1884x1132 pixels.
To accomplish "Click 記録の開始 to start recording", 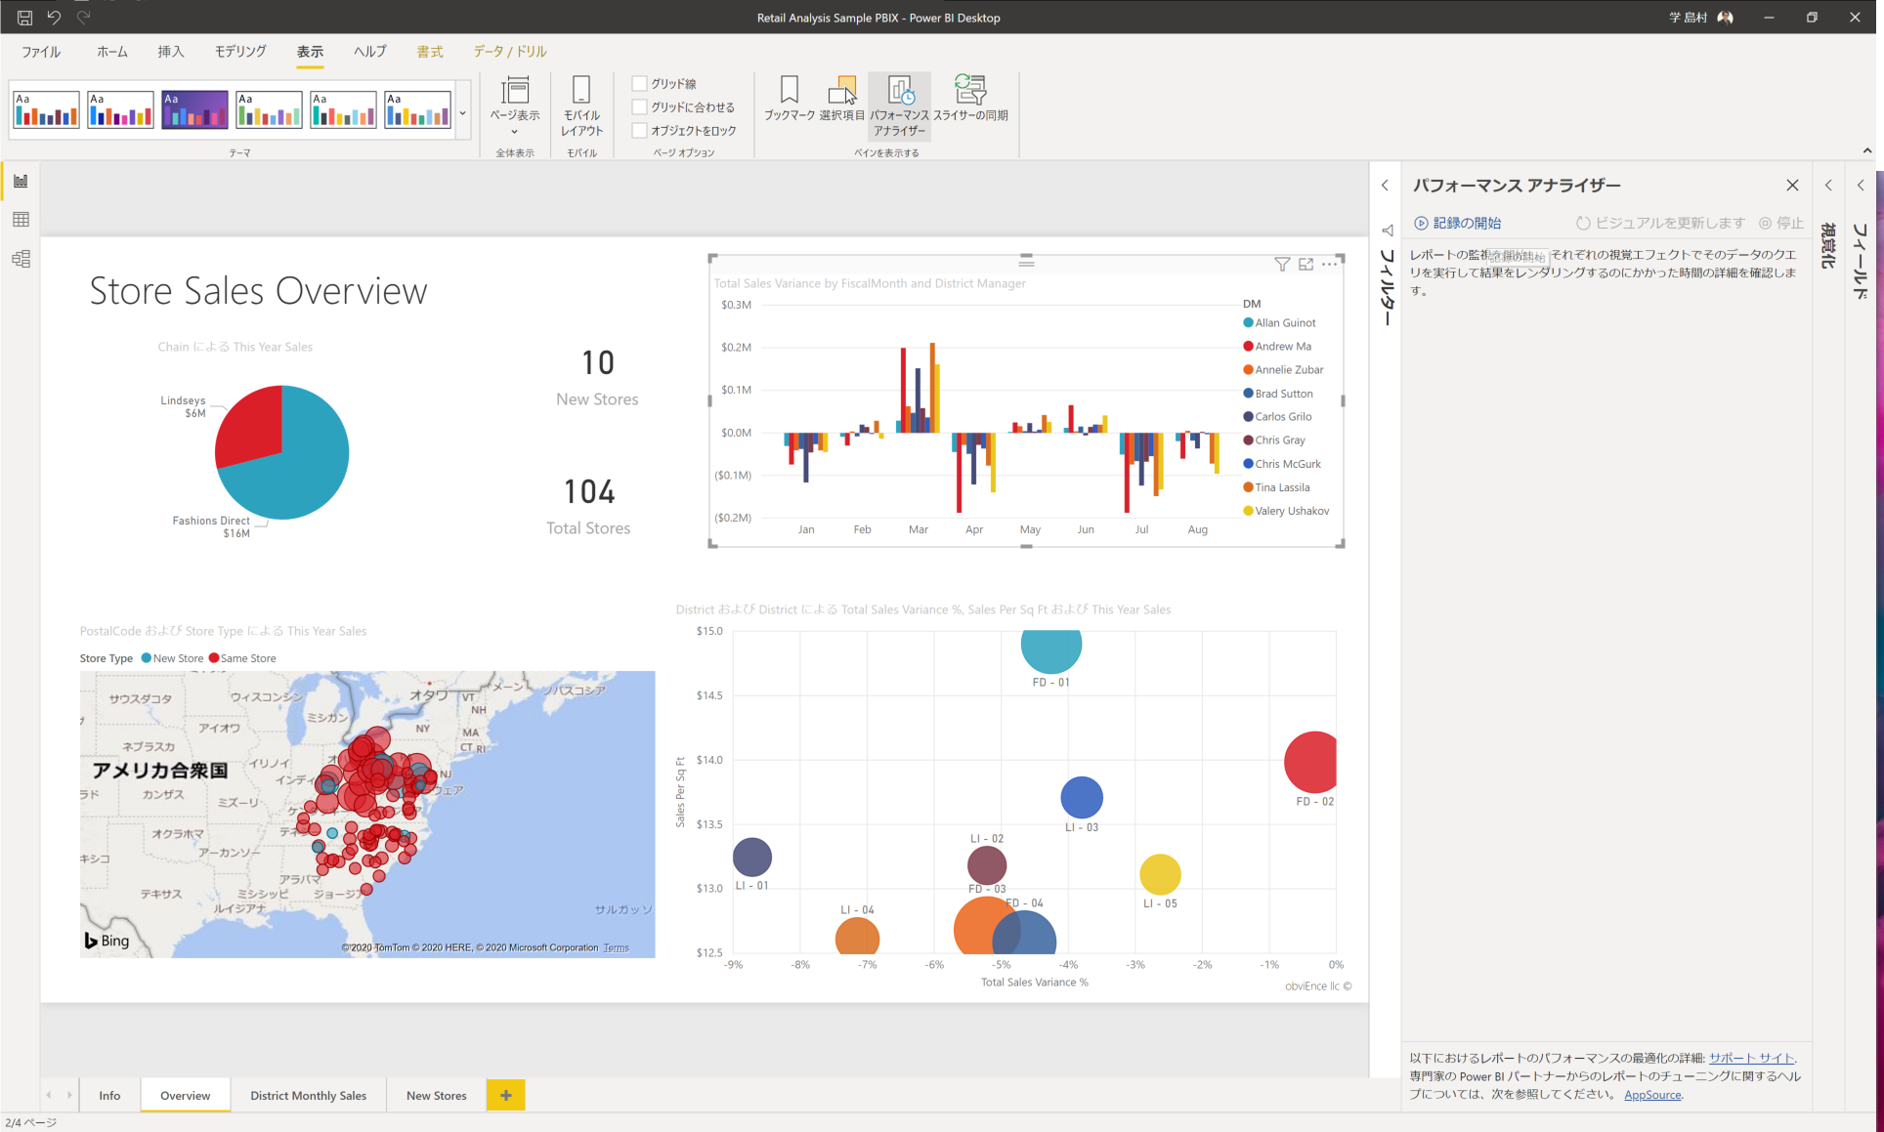I will 1457,224.
